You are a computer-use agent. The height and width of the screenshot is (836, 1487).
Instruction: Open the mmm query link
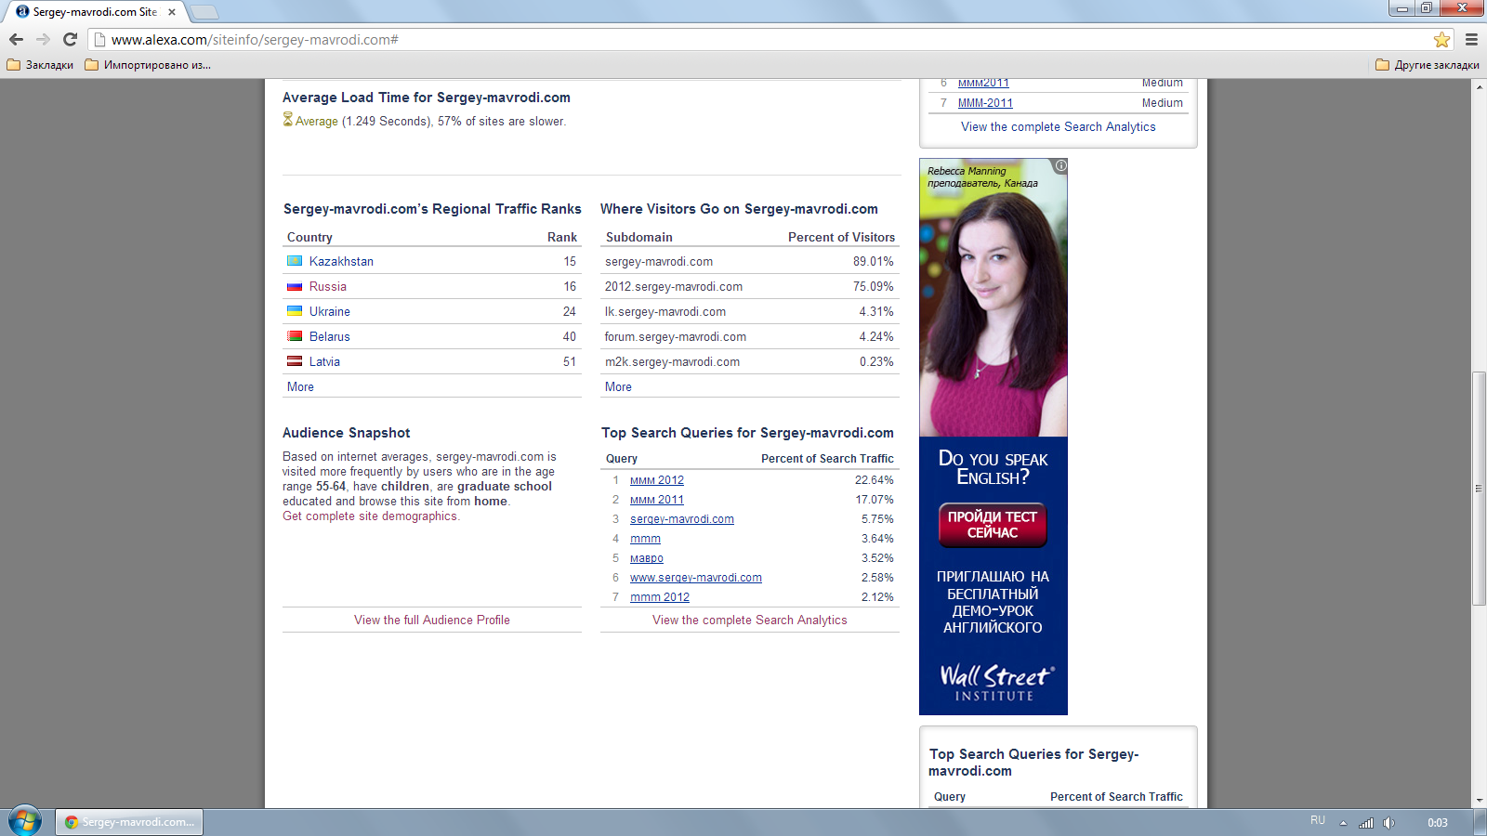click(x=645, y=539)
